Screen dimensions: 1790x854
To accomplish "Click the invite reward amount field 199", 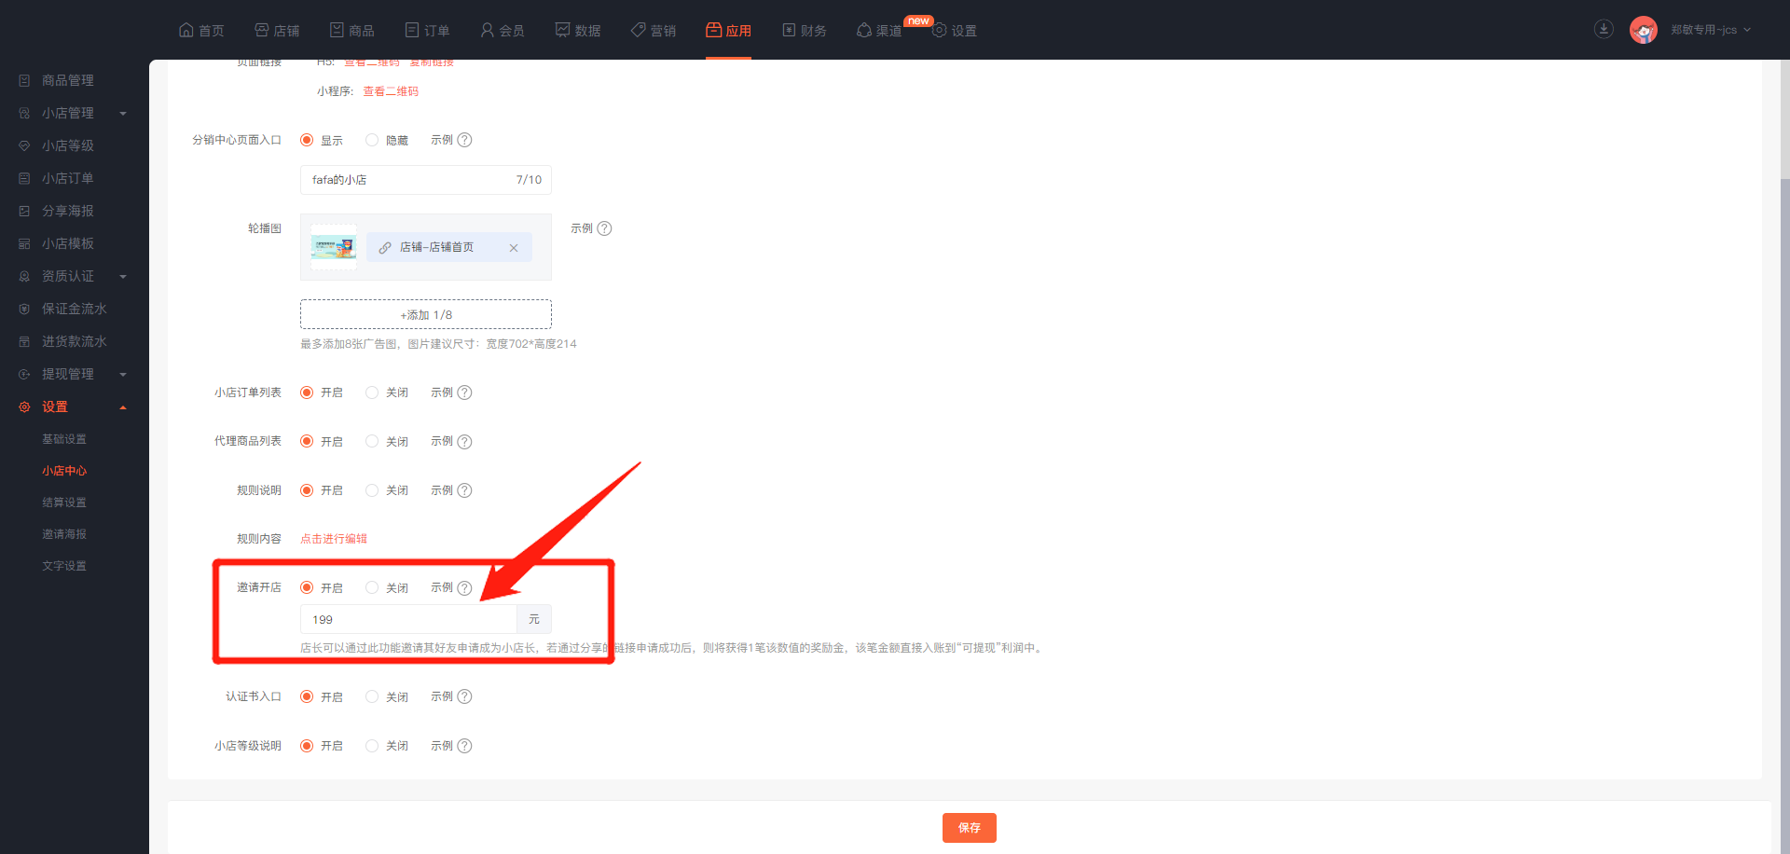I will [408, 619].
